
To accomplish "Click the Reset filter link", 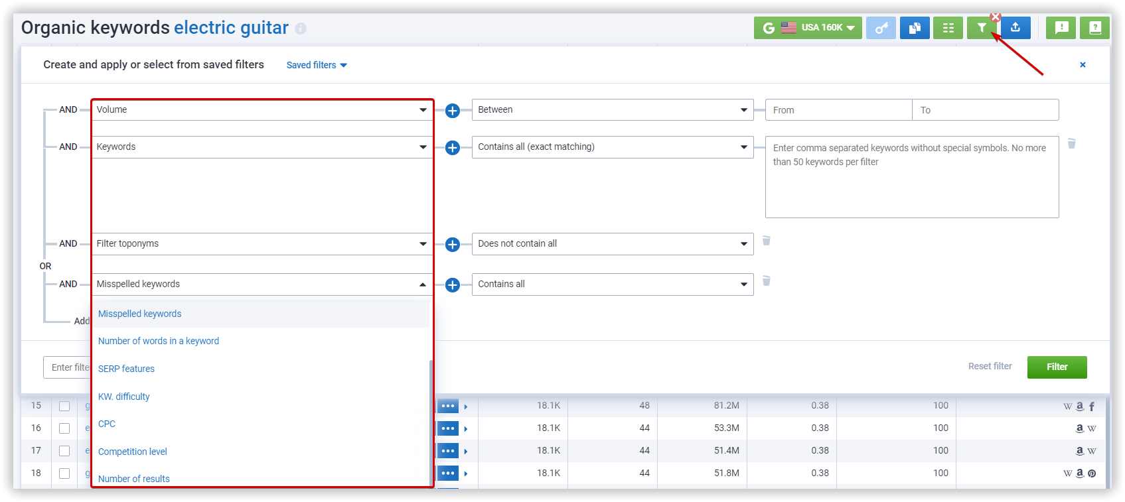I will click(990, 366).
